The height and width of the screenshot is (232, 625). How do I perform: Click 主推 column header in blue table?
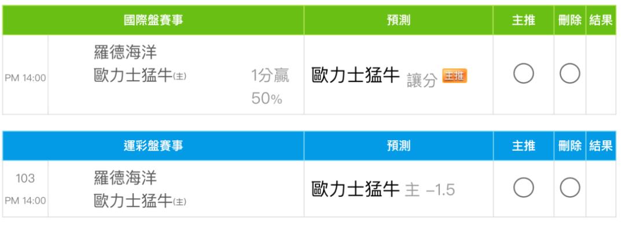[523, 146]
